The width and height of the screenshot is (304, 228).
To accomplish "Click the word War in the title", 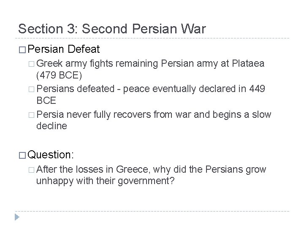I will click(193, 28).
